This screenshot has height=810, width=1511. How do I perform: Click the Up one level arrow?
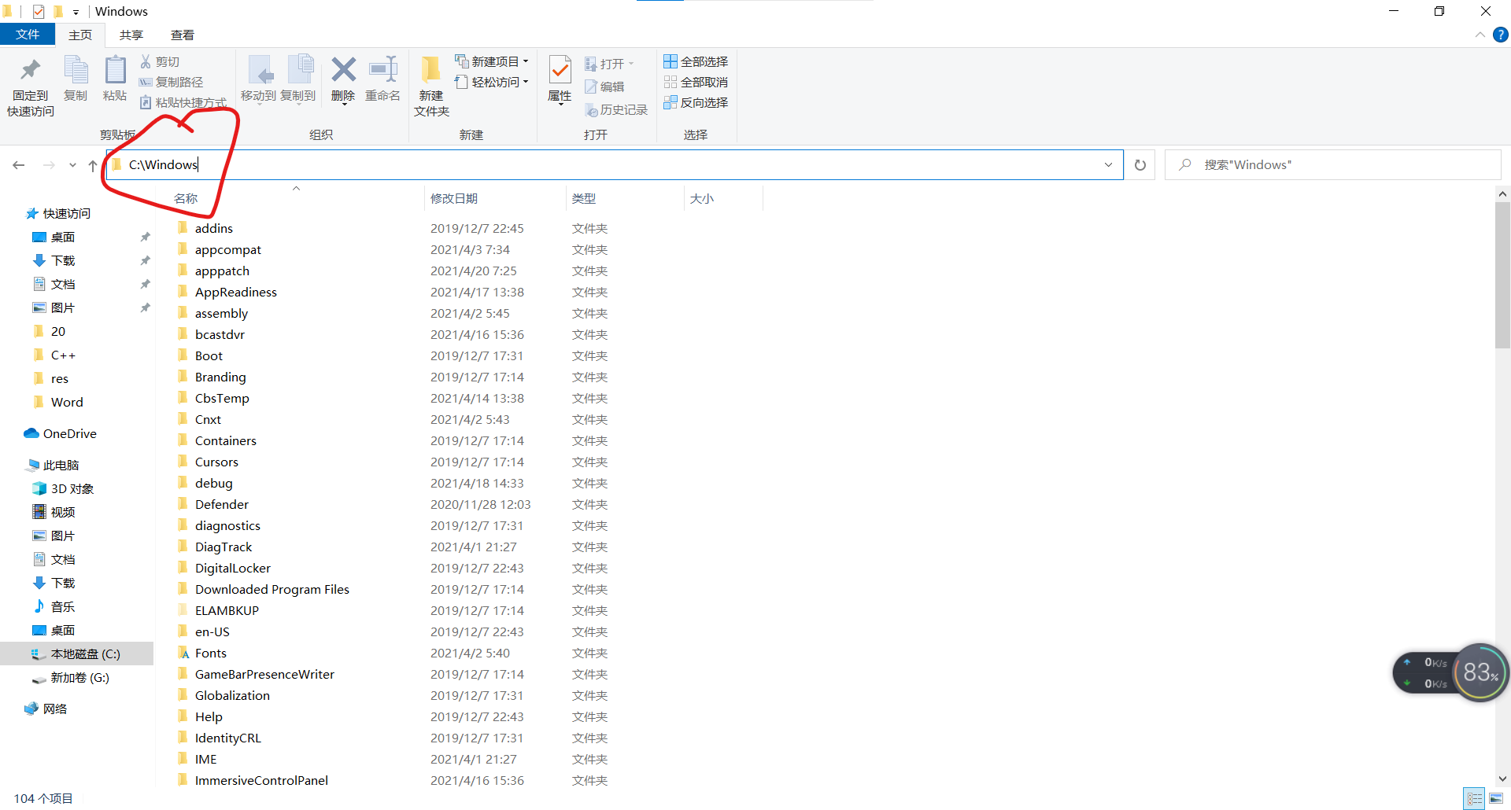[x=93, y=165]
